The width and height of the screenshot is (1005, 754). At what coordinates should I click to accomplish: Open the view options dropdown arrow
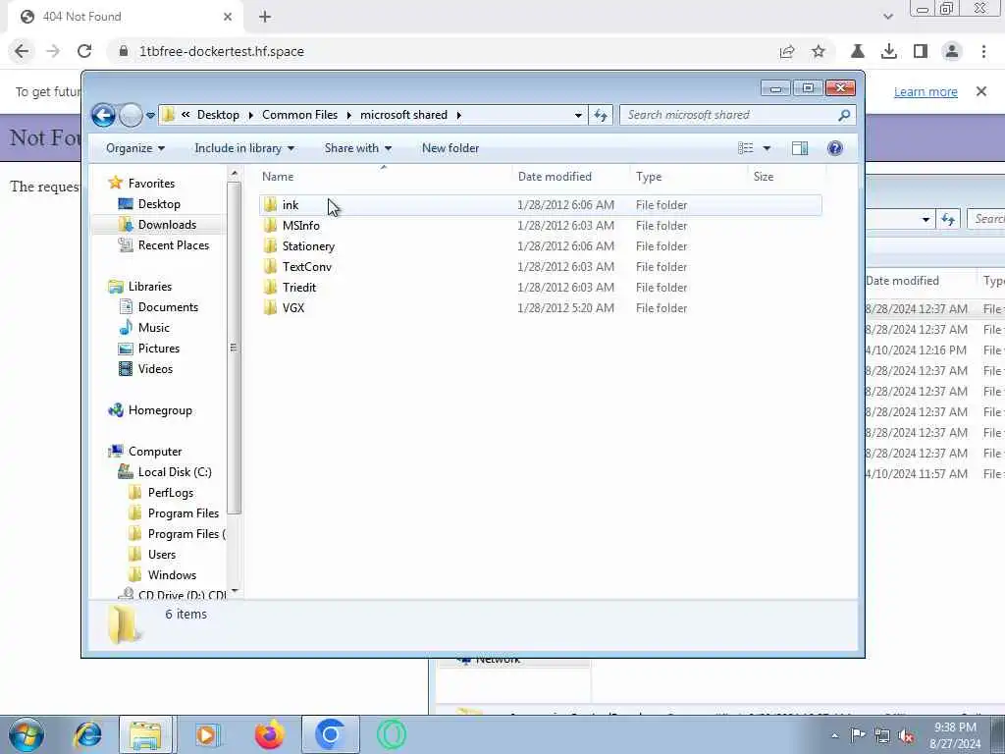pos(767,149)
